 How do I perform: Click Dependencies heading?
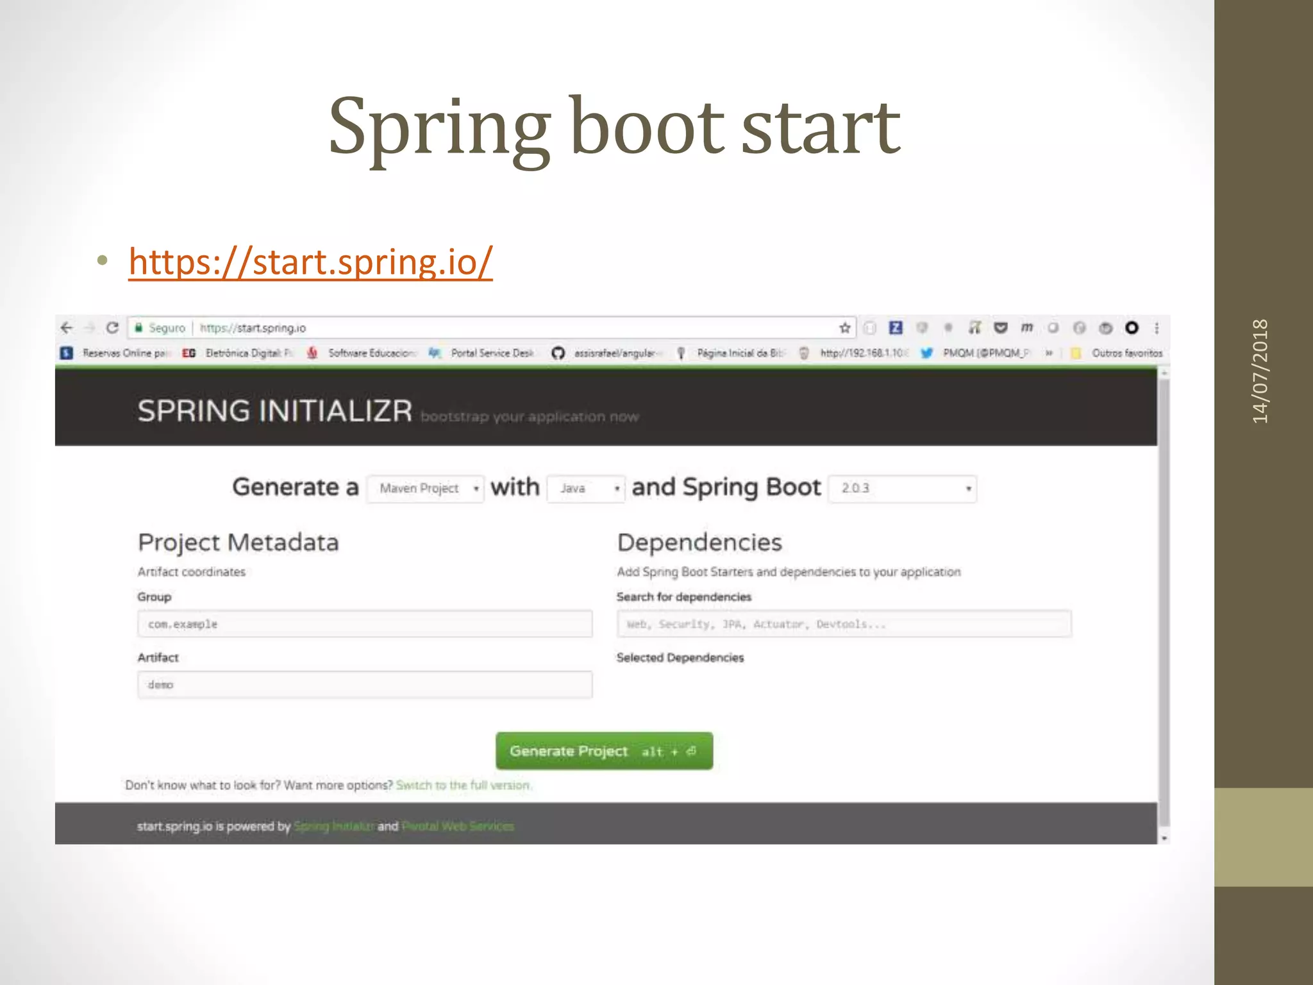(699, 543)
